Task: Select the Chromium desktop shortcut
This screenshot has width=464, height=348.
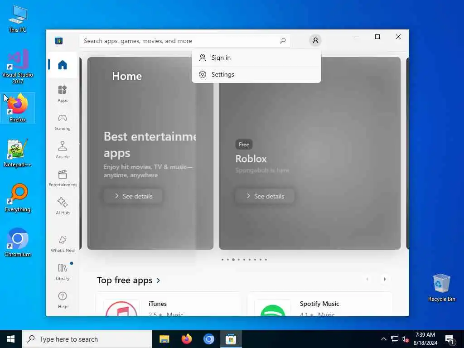Action: point(18,243)
